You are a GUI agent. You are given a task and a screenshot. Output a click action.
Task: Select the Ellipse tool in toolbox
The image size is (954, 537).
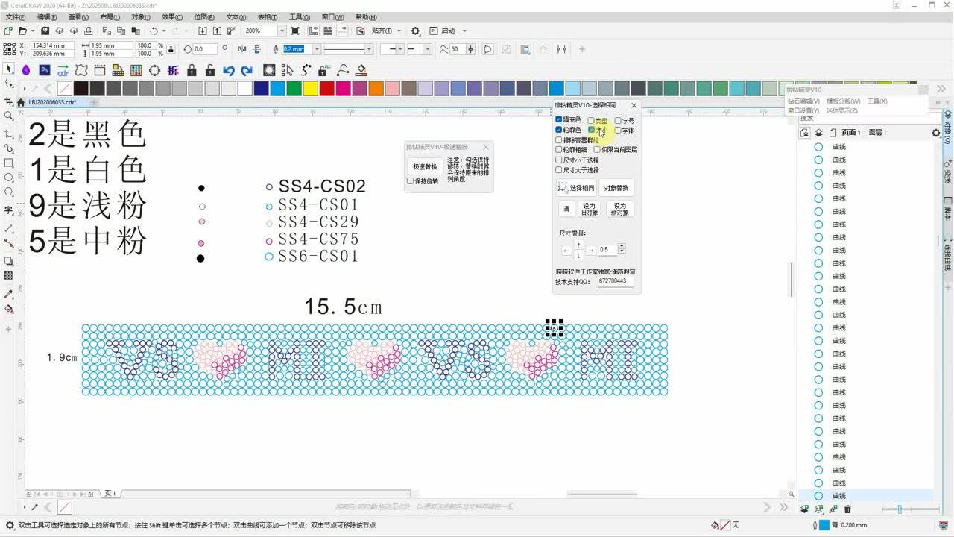(9, 178)
